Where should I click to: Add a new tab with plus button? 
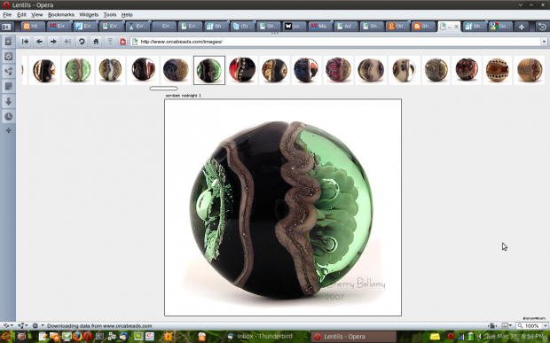point(522,27)
